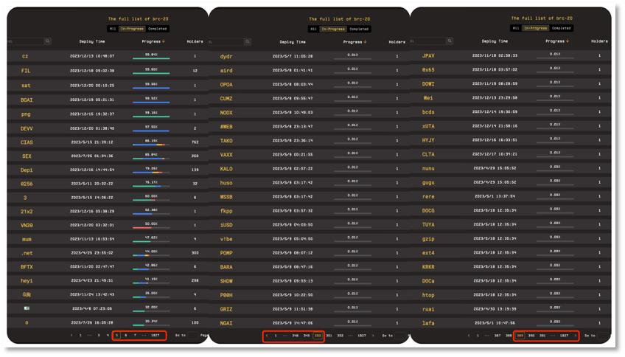Click the search magnifier icon in the right panel

[x=450, y=41]
